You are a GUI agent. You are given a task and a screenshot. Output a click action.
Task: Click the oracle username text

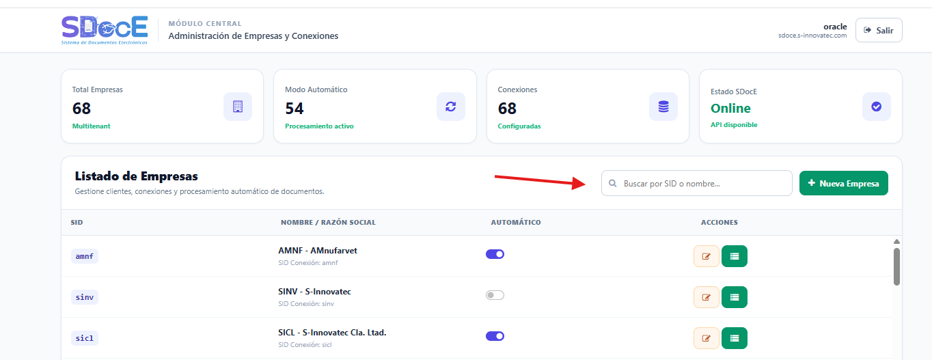click(835, 27)
